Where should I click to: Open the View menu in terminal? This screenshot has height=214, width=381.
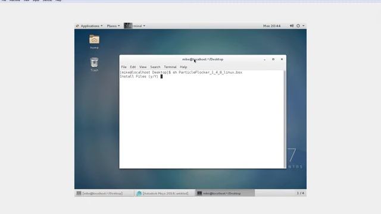coord(143,67)
